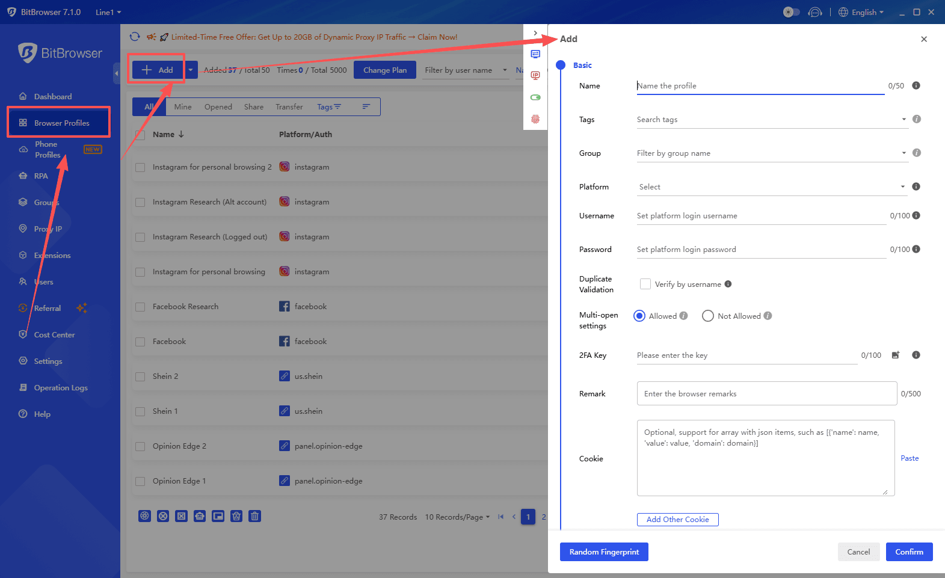Click the proxy IP icon in the side strip
This screenshot has width=945, height=578.
point(535,76)
